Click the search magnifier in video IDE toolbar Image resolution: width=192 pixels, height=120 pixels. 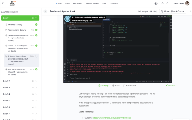(x=162, y=16)
